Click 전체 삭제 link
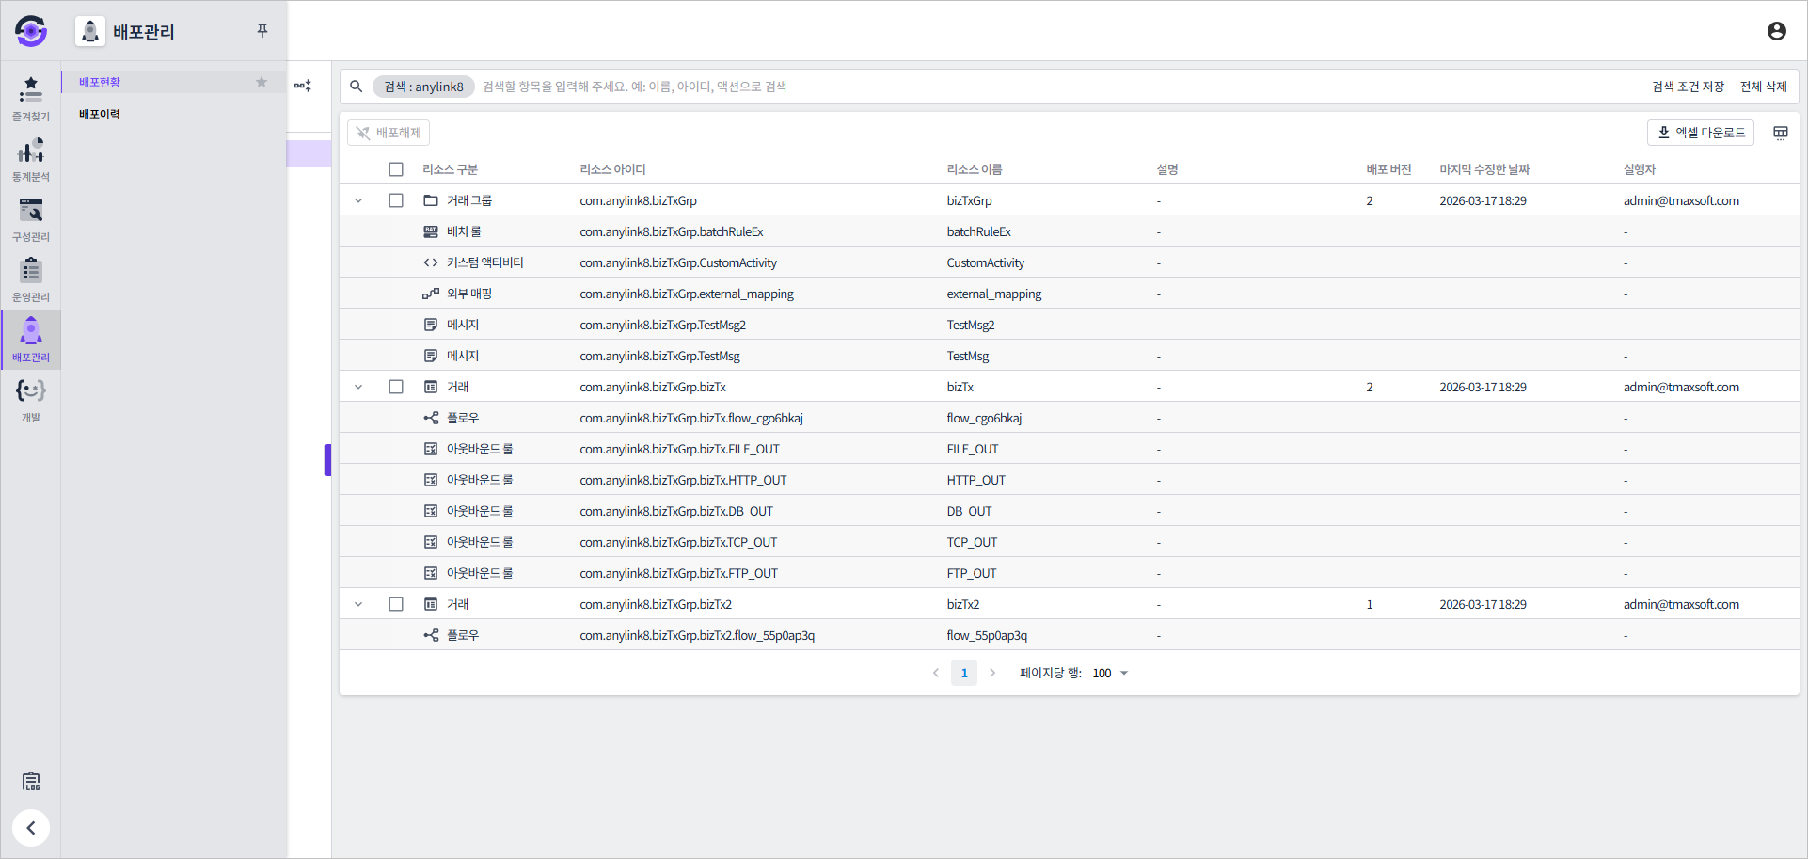Viewport: 1808px width, 859px height. pyautogui.click(x=1763, y=87)
